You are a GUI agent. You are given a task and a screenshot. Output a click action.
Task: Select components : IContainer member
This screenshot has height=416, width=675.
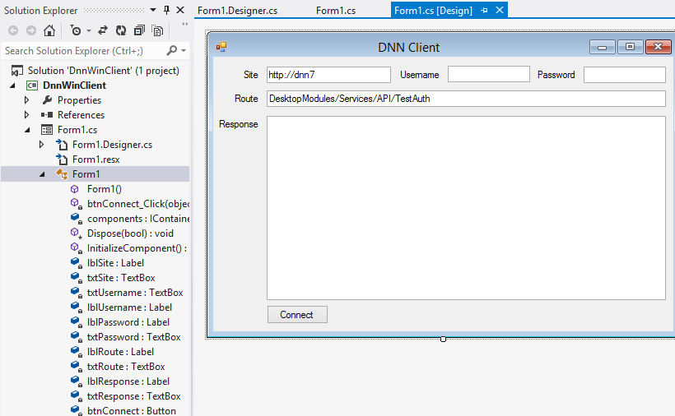click(x=138, y=219)
